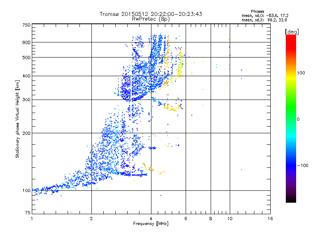Pick the black bottom of the phase colorbar
The height and width of the screenshot is (238, 318).
tap(291, 200)
